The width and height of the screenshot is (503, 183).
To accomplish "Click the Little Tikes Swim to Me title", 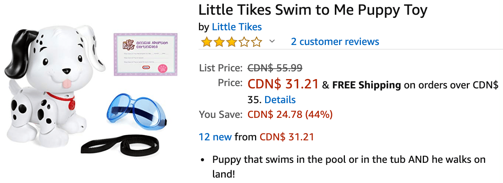I will coord(313,10).
